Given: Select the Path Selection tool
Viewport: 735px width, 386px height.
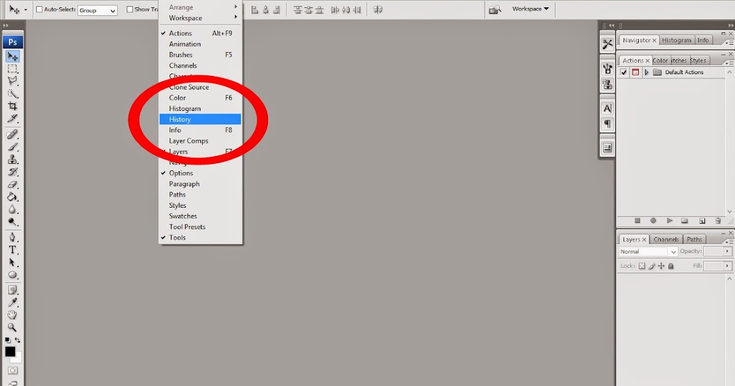Looking at the screenshot, I should [x=13, y=262].
